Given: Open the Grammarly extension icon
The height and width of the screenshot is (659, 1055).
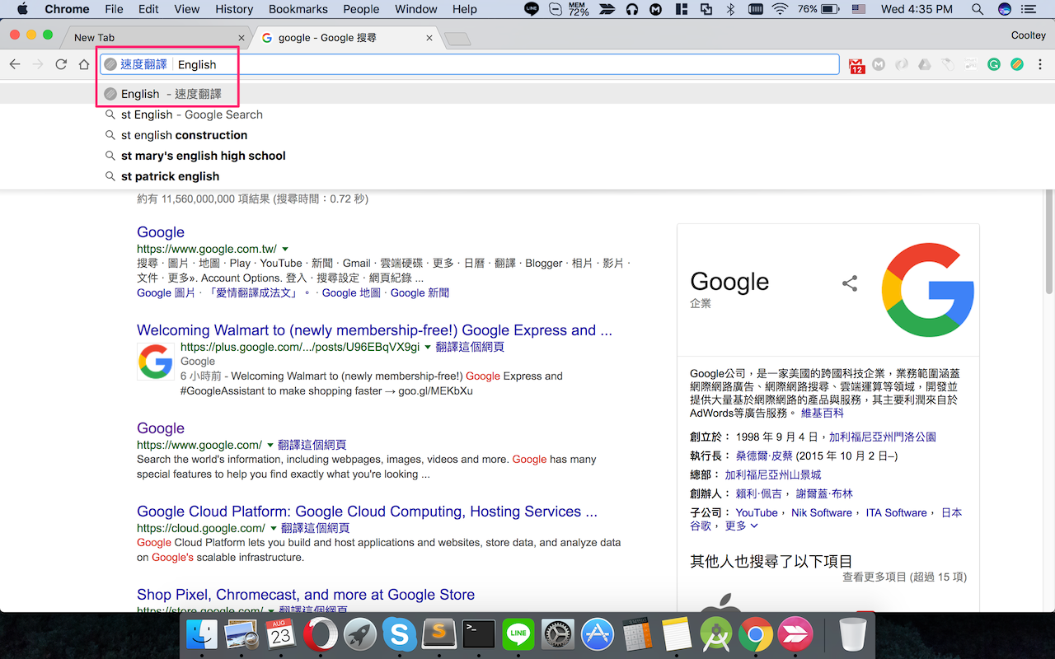Looking at the screenshot, I should [x=994, y=64].
